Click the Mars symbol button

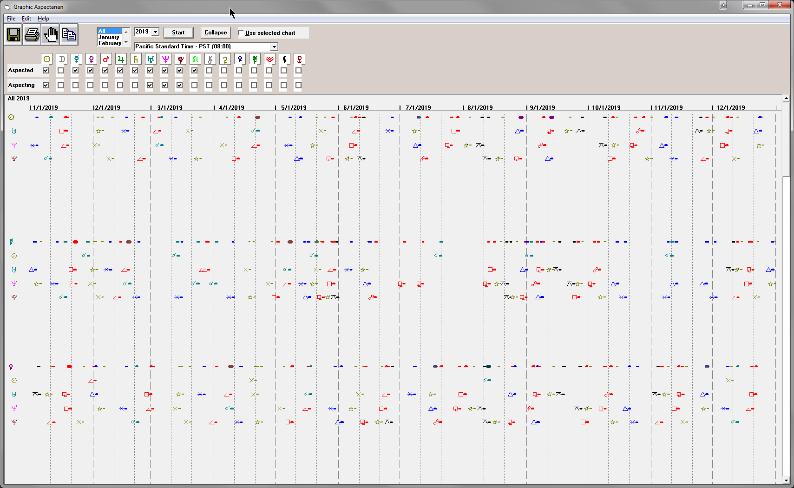(x=106, y=59)
